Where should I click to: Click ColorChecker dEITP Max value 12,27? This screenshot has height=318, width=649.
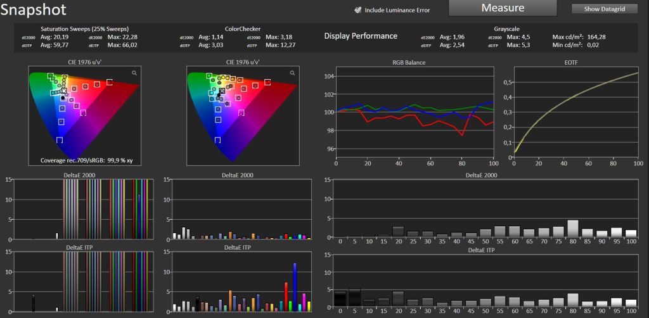287,45
